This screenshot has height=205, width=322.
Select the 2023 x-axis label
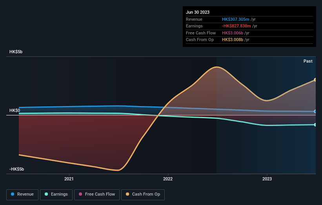click(267, 179)
